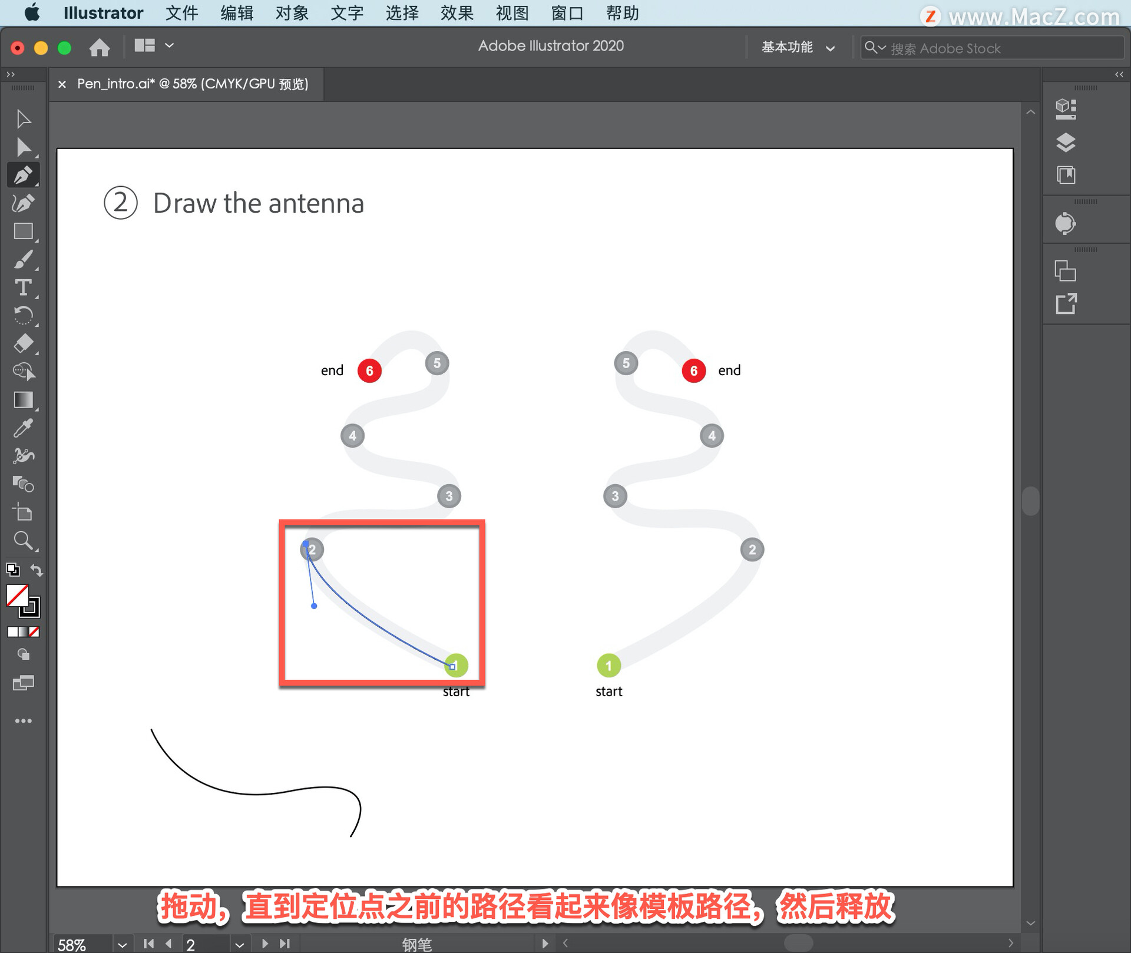1131x953 pixels.
Task: Switch to Pen_intro.ai document tab
Action: tap(192, 84)
